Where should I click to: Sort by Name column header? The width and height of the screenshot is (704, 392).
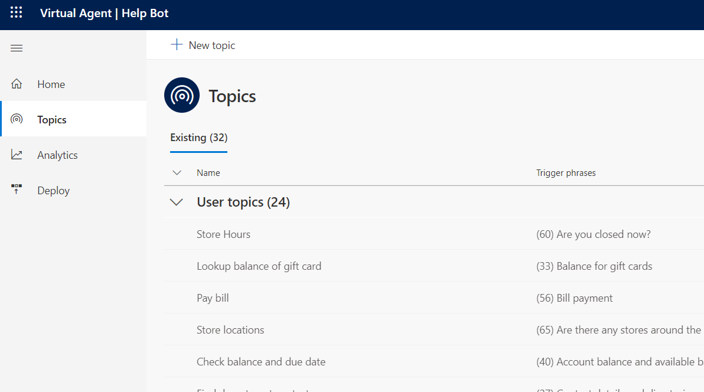coord(208,173)
